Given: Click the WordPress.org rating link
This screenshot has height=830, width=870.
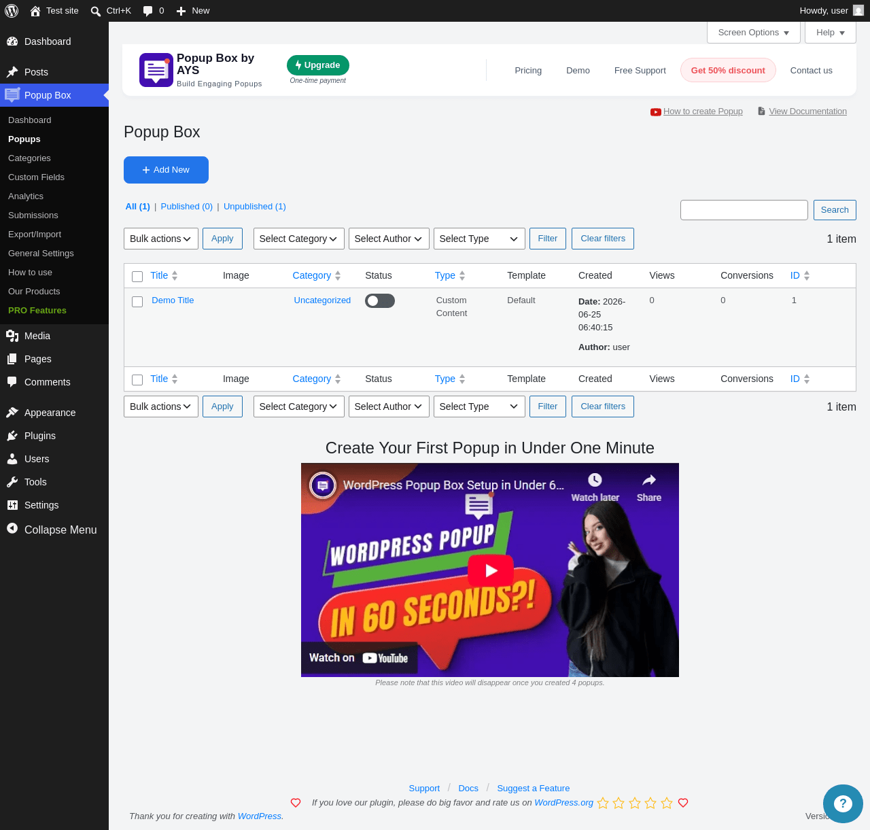Looking at the screenshot, I should point(564,803).
